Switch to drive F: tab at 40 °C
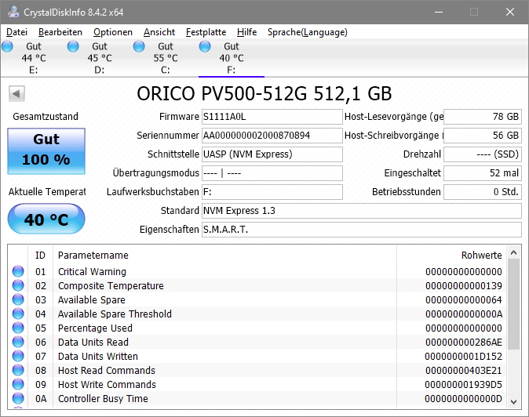This screenshot has height=417, width=529. (232, 58)
